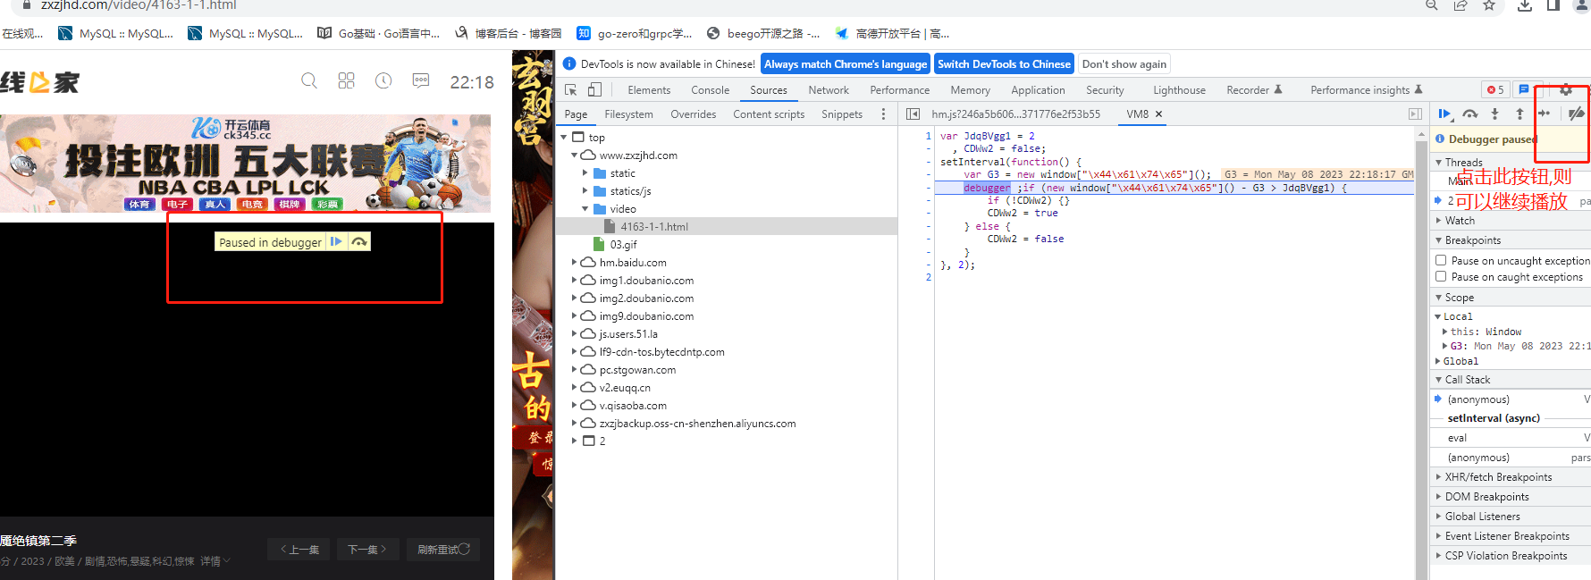The width and height of the screenshot is (1591, 580).
Task: Open the red error count badge
Action: (x=1495, y=90)
